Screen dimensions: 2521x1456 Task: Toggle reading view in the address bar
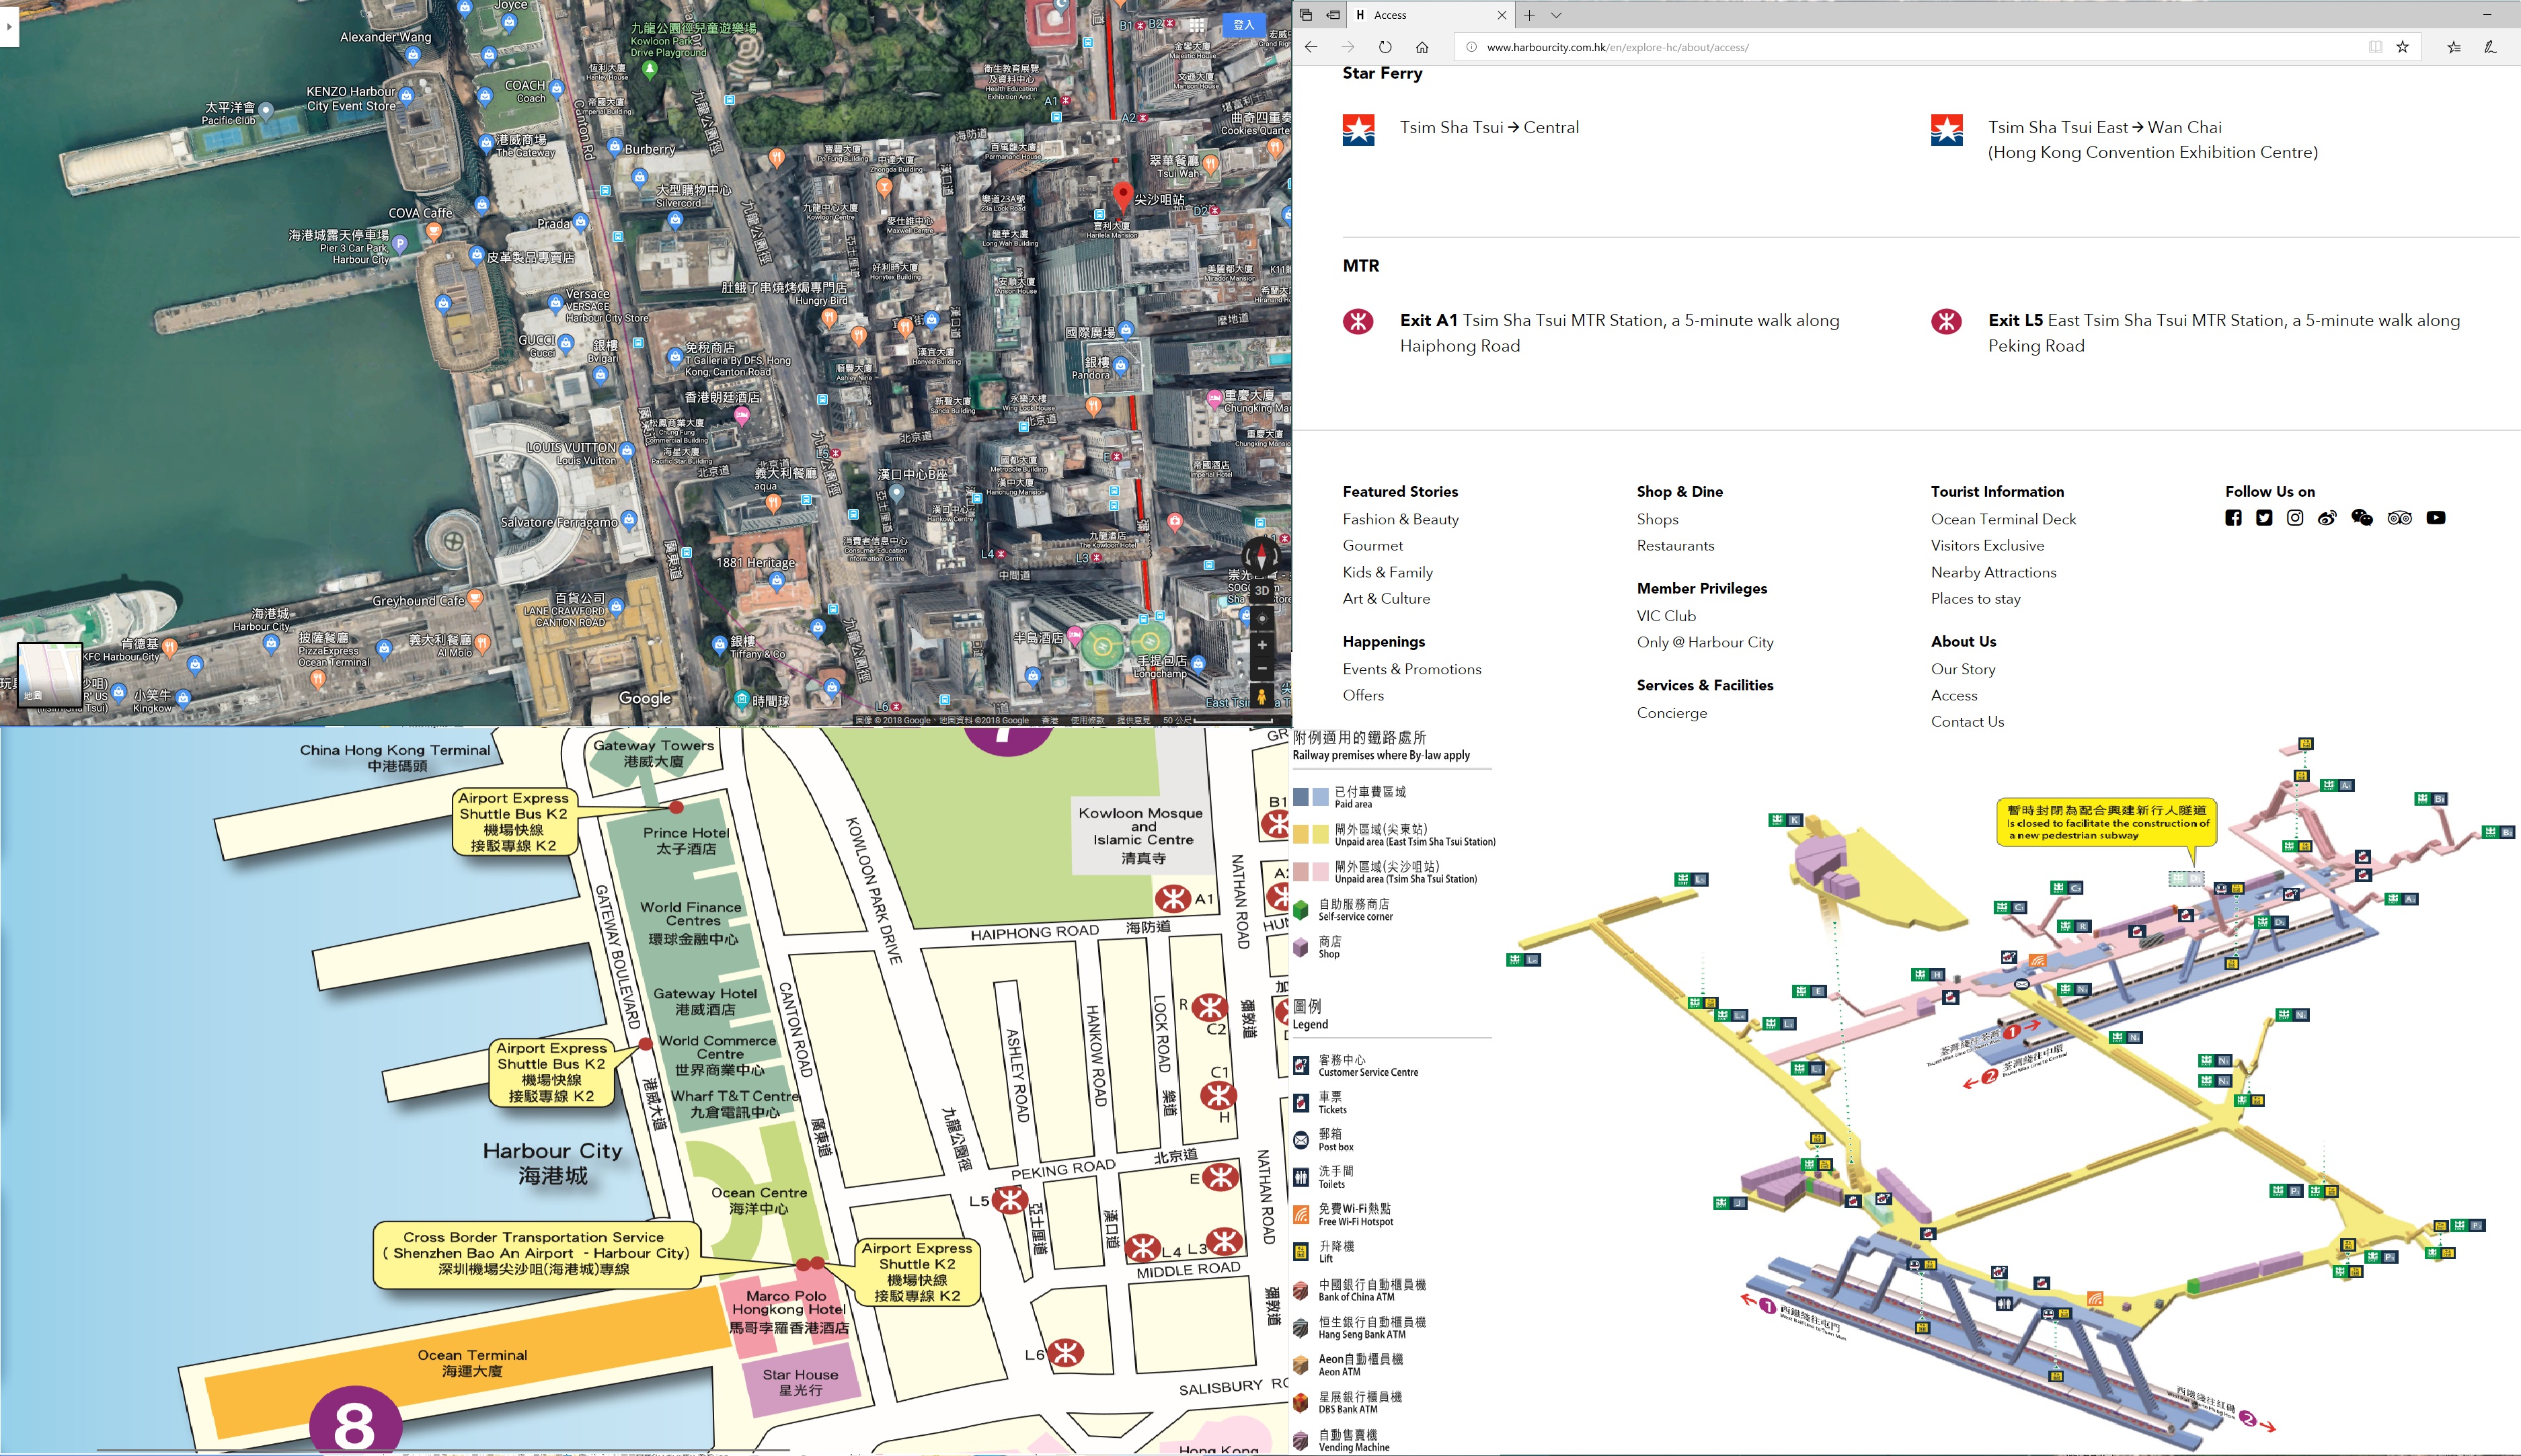2375,47
